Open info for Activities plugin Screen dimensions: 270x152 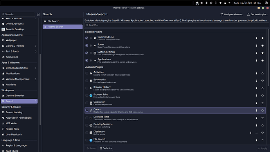(256, 73)
